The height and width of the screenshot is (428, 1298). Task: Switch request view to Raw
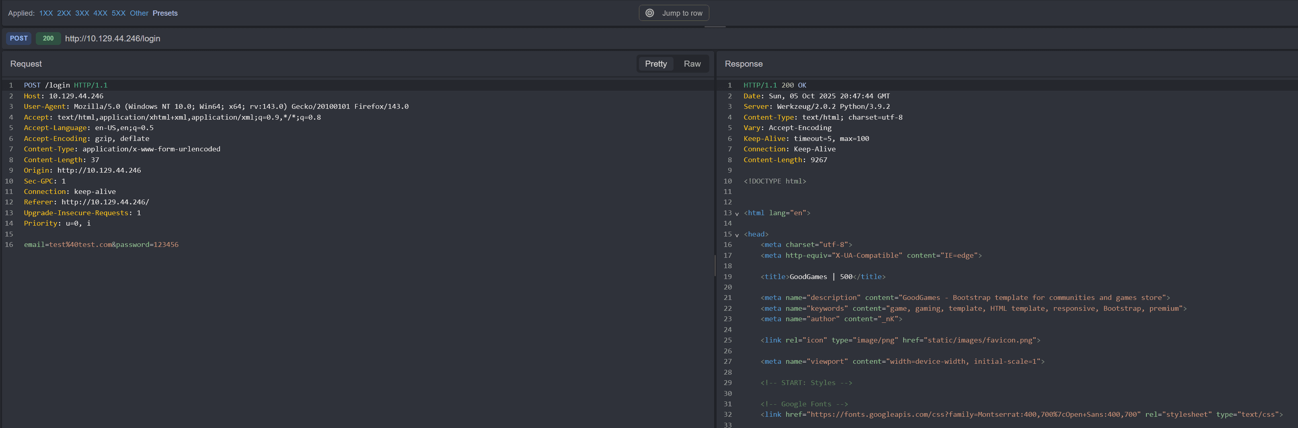click(692, 64)
